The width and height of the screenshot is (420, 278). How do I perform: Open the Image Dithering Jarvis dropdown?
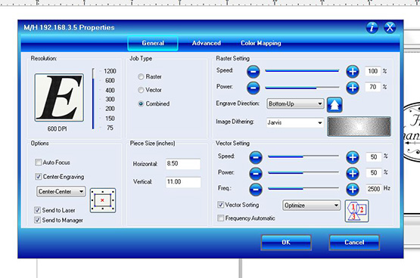tap(295, 122)
